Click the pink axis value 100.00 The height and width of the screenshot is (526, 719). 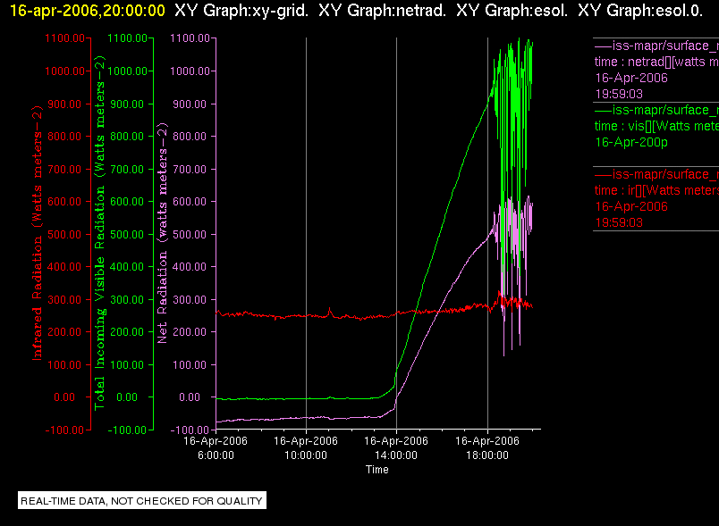(190, 365)
